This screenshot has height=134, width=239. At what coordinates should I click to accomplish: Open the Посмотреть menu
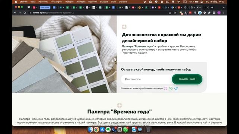(56, 2)
